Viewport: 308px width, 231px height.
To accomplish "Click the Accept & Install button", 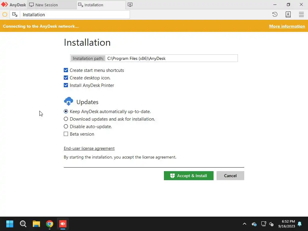I will click(x=189, y=176).
